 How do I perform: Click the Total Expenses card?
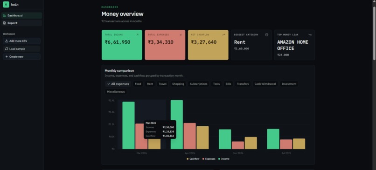[165, 45]
